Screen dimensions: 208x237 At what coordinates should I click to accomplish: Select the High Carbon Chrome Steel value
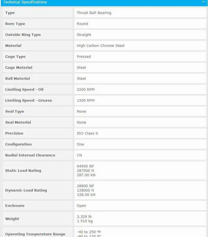pyautogui.click(x=100, y=46)
